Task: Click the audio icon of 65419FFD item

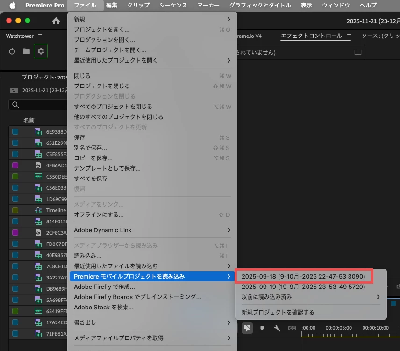Action: (x=38, y=311)
